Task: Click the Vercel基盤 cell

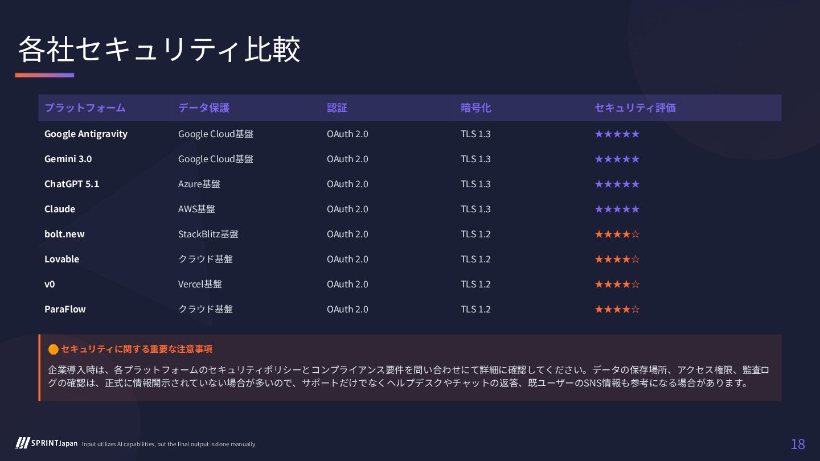Action: pos(200,284)
